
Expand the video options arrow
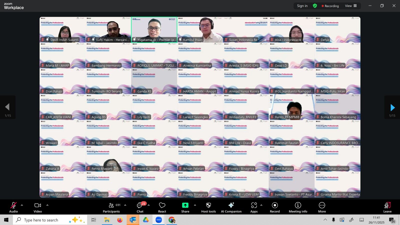click(47, 205)
